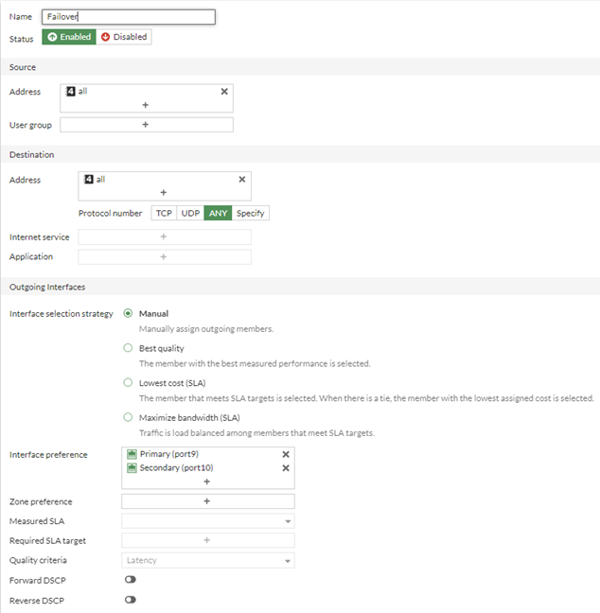Screen dimensions: 600x613
Task: Select Lowest cost (SLA) strategy
Action: coord(129,383)
